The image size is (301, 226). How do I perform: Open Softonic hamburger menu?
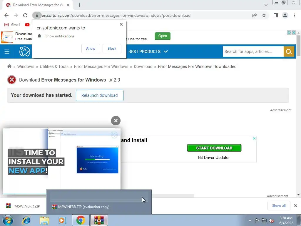(x=7, y=51)
